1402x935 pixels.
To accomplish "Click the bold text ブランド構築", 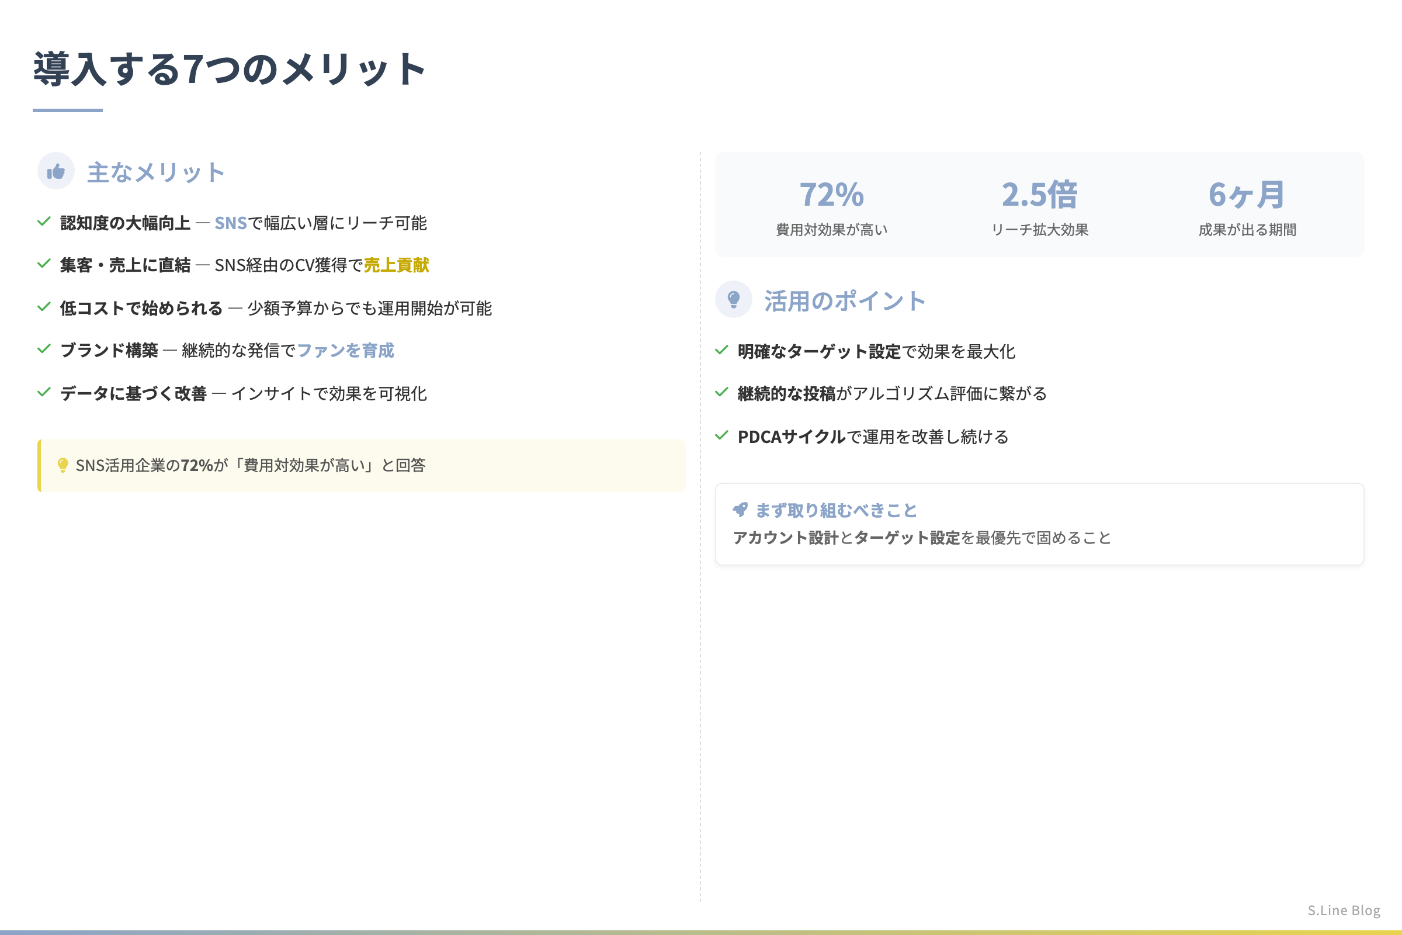I will [x=109, y=351].
